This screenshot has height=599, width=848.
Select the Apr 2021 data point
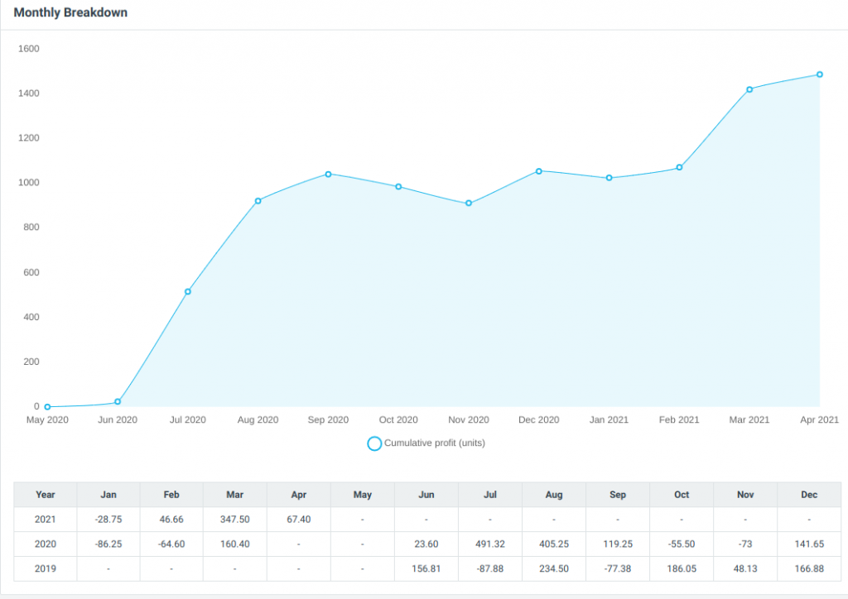point(820,74)
